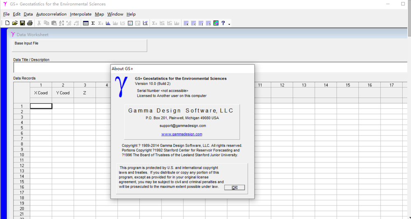Click the coordinate posting map icon

click(x=130, y=23)
